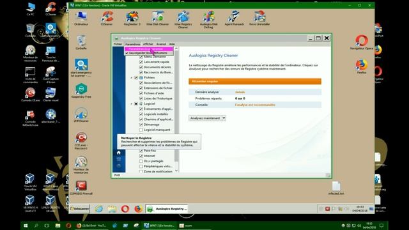
Task: Open host notification center icon
Action: click(x=382, y=226)
